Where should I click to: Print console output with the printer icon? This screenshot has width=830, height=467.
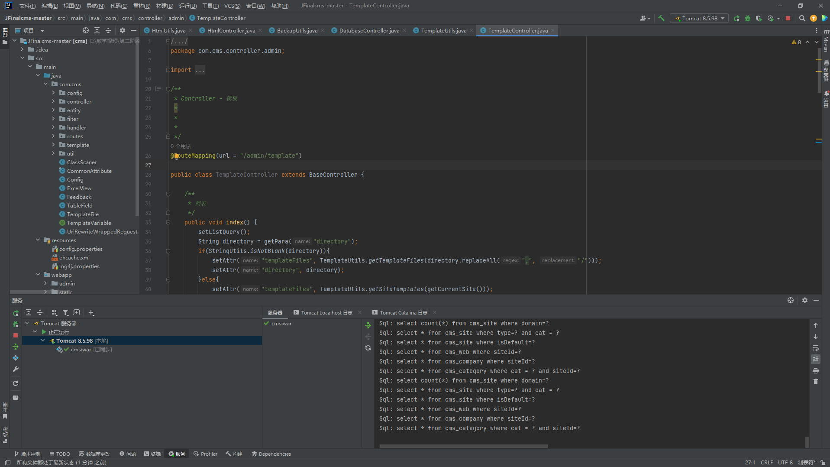click(816, 370)
